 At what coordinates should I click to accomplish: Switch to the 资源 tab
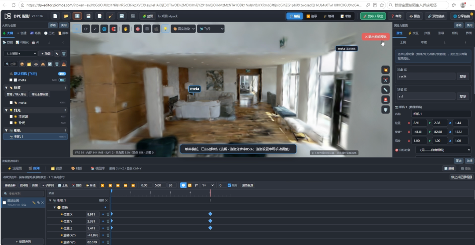57,168
